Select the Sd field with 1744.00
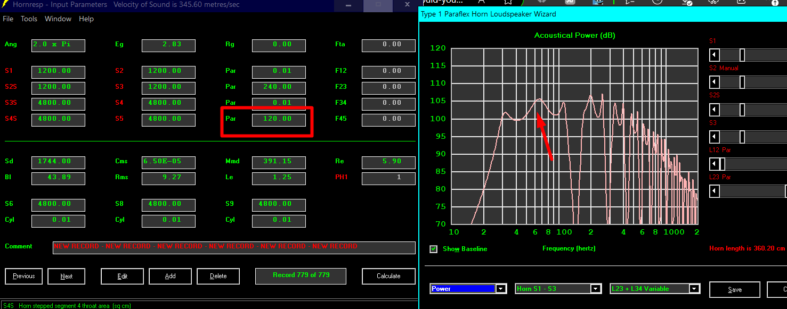Viewport: 787px width, 309px height. pyautogui.click(x=58, y=162)
